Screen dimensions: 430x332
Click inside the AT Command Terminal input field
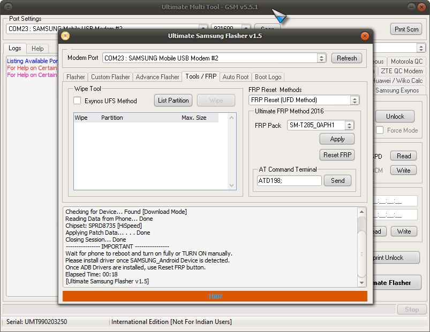coord(289,181)
